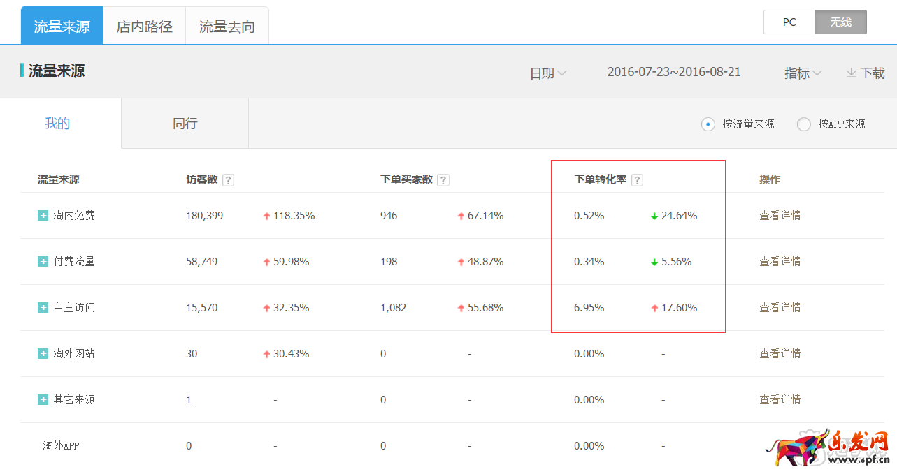This screenshot has height=474, width=897.
Task: Expand the 淘内免费 row plus icon
Action: [x=43, y=216]
